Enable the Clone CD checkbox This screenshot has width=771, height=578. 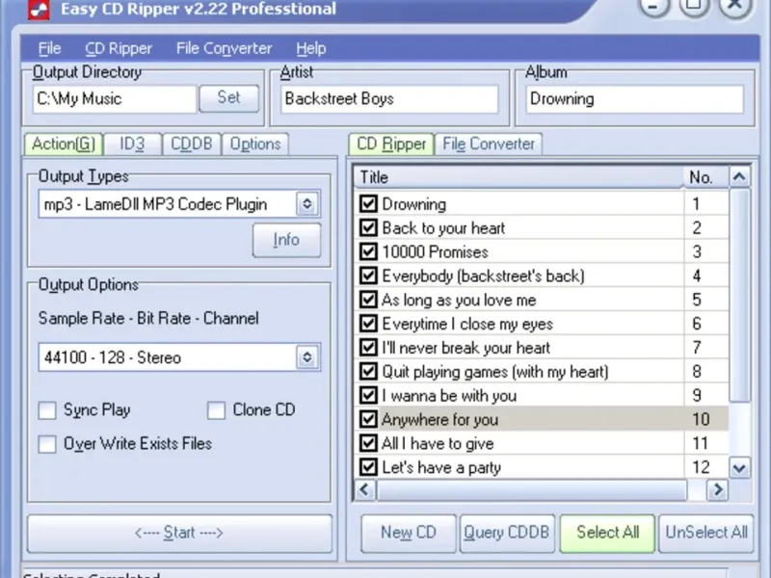pyautogui.click(x=216, y=410)
